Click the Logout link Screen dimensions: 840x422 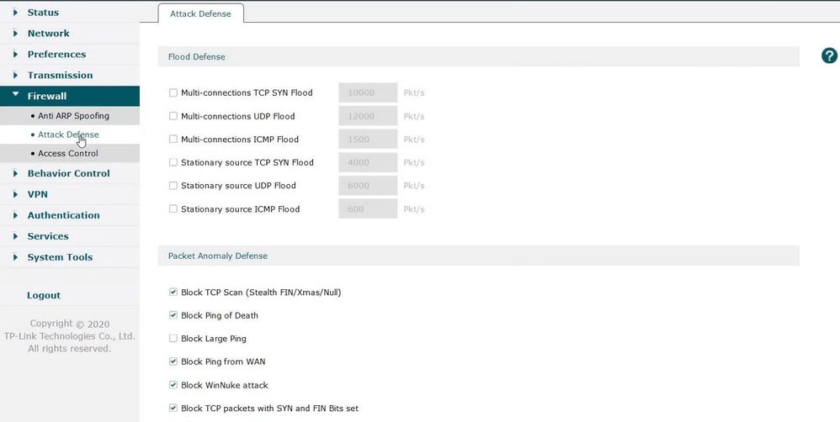[44, 295]
